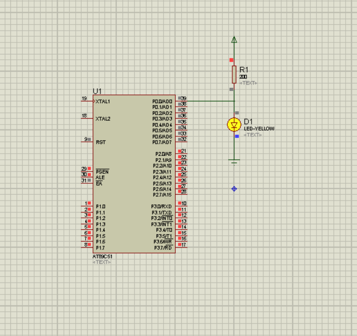Click the <TEXT> placeholder under AT89C51
The height and width of the screenshot is (336, 357).
tap(102, 262)
